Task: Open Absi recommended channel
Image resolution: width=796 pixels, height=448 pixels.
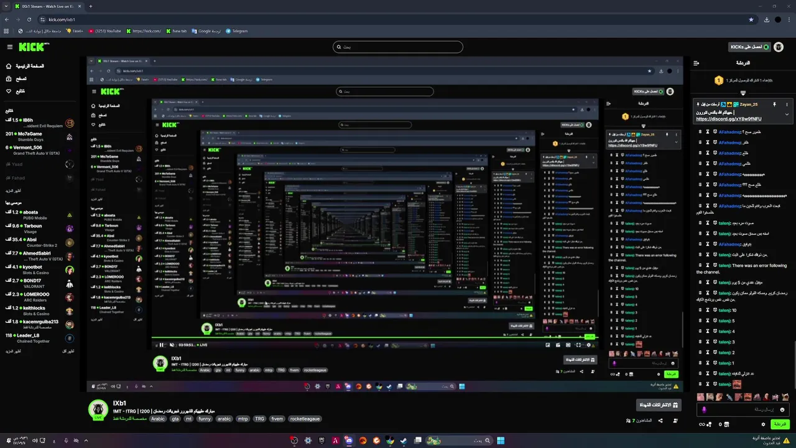Action: (40, 242)
